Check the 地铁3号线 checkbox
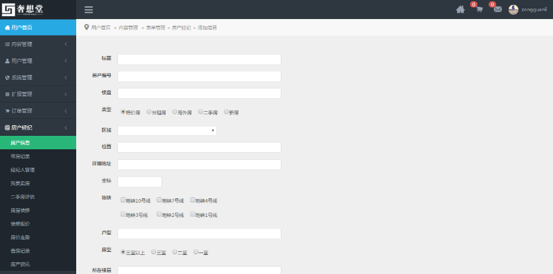Viewport: 553px width, 274px height. click(x=123, y=214)
